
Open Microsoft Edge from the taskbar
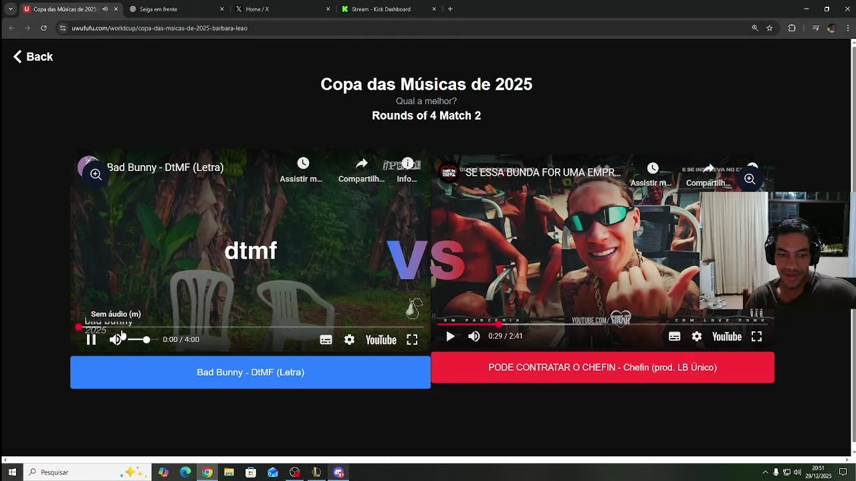tap(185, 472)
